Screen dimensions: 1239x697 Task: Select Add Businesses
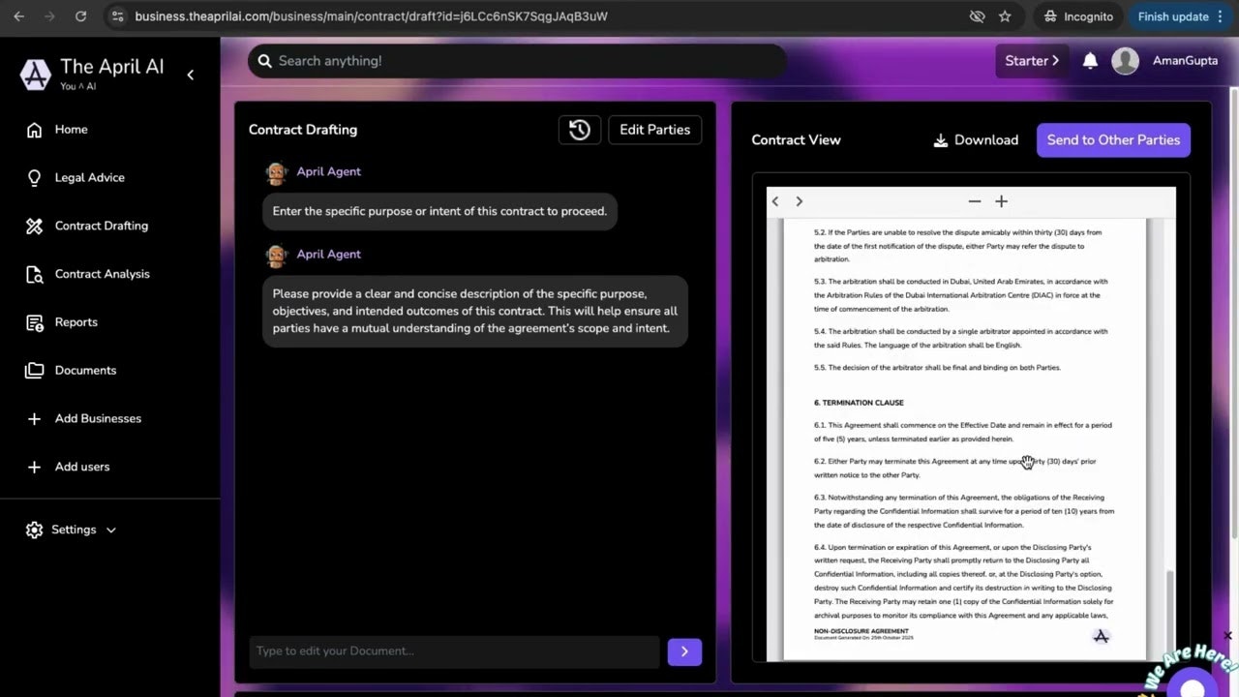click(x=98, y=418)
